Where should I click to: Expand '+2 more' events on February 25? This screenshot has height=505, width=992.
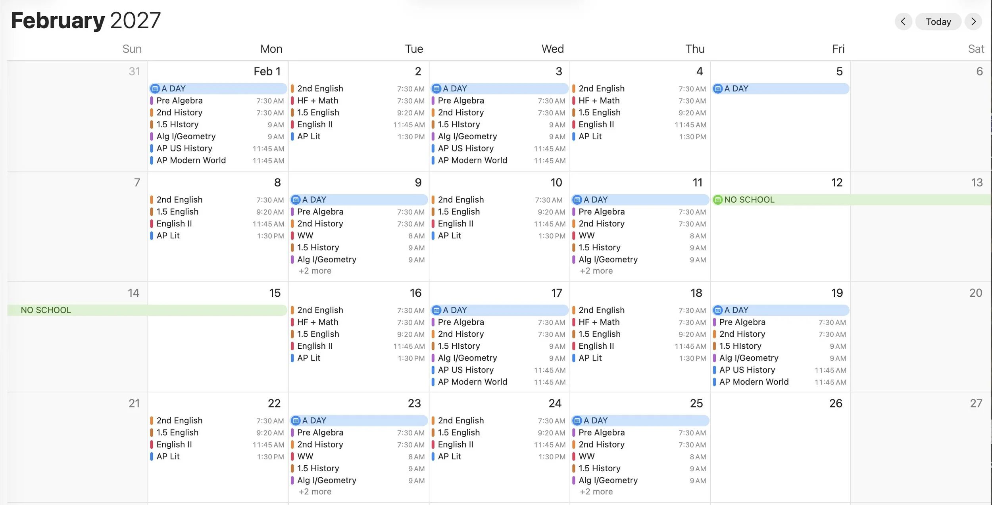pos(596,492)
